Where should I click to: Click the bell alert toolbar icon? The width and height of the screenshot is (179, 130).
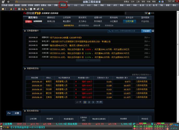point(11,9)
